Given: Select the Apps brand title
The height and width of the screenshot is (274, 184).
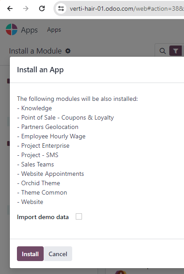Looking at the screenshot, I should point(29,30).
